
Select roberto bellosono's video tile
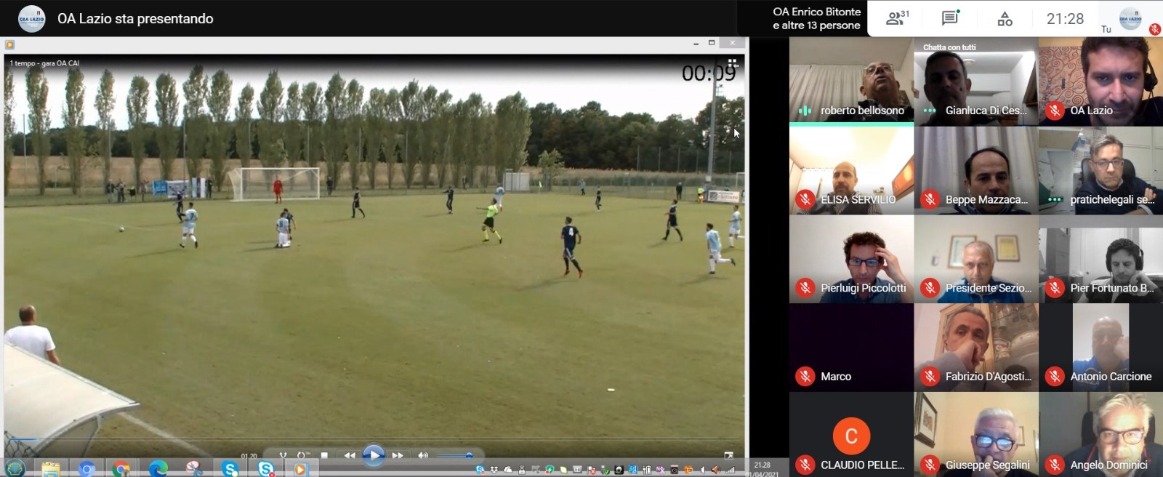click(851, 81)
